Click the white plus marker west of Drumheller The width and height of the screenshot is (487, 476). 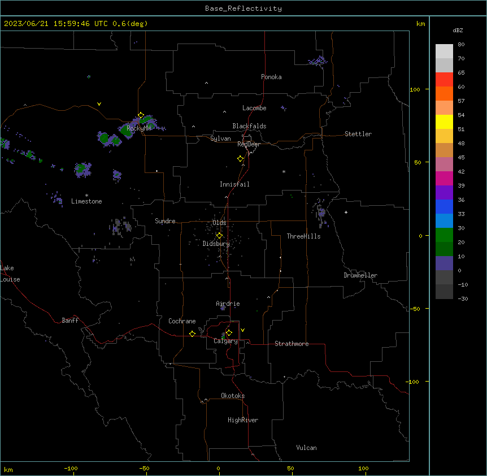point(346,212)
